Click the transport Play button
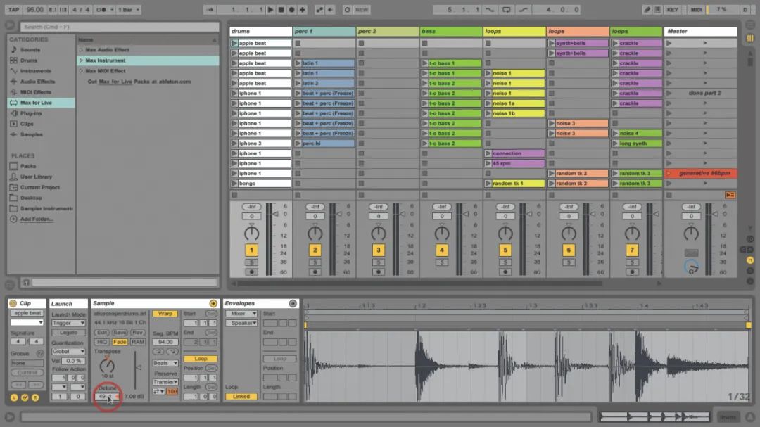The image size is (760, 427). 270,10
